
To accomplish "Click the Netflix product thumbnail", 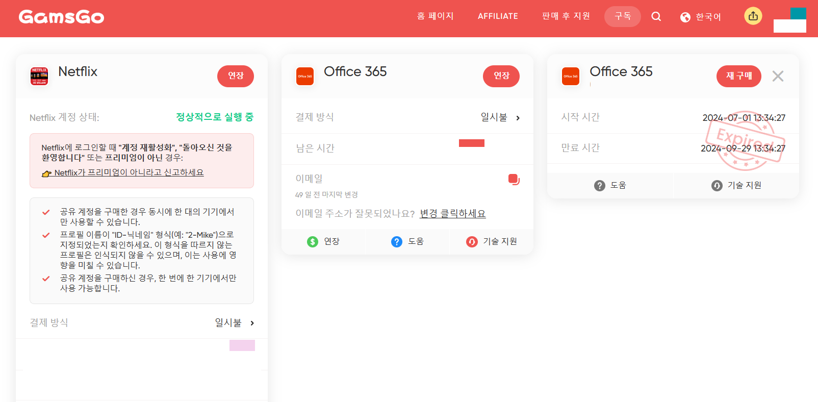I will pyautogui.click(x=39, y=76).
